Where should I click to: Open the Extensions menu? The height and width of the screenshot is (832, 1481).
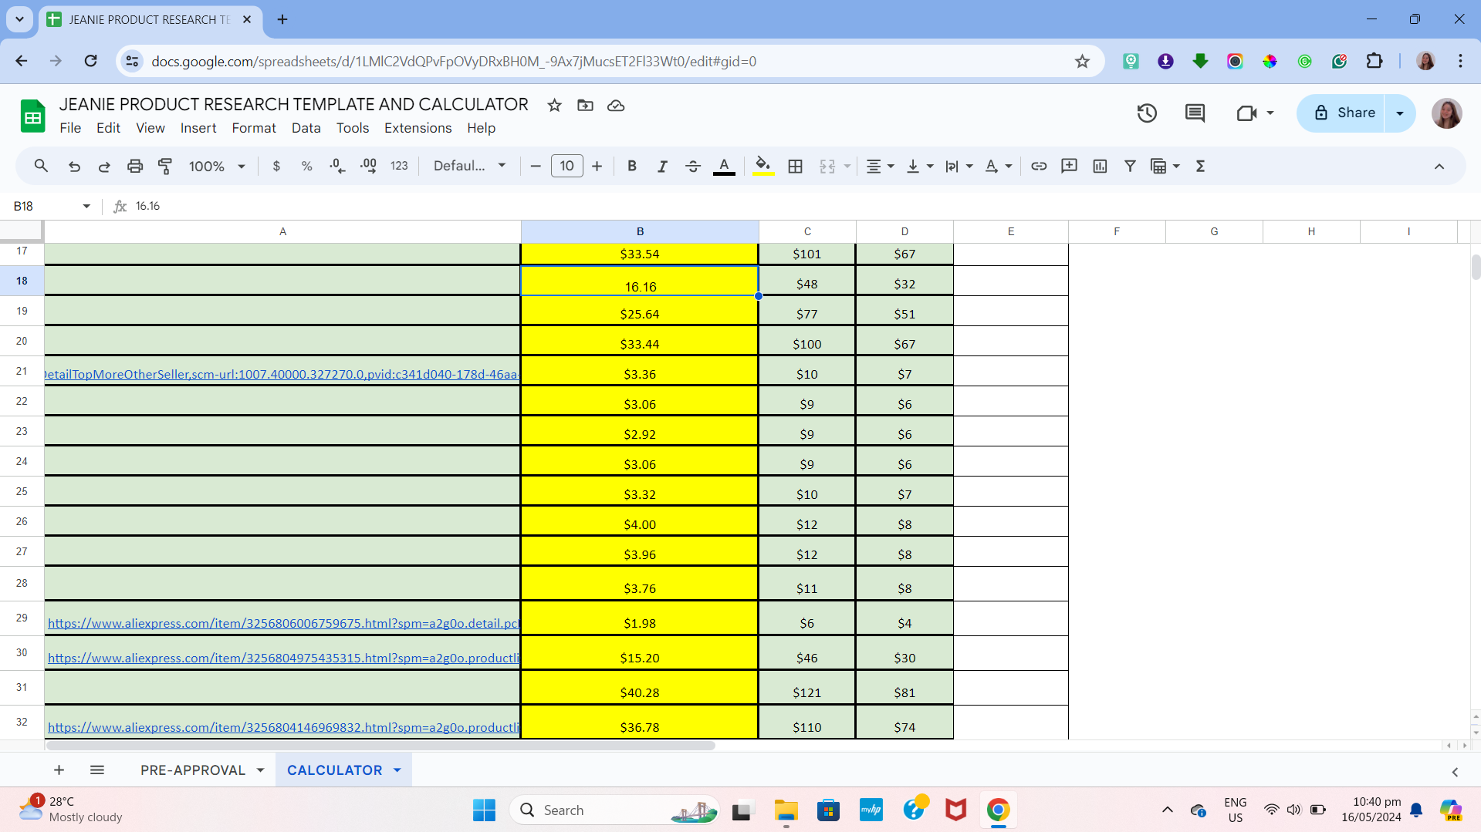click(418, 128)
